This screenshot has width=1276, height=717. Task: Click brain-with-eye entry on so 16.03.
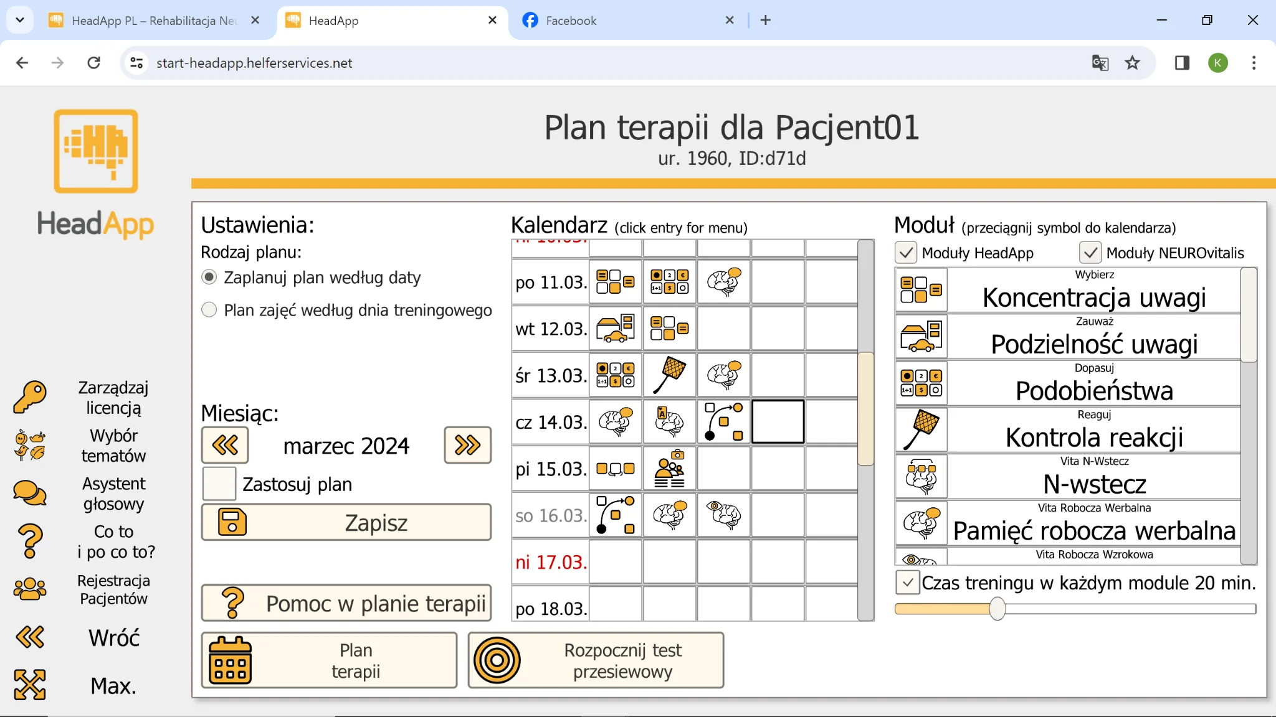pos(724,515)
